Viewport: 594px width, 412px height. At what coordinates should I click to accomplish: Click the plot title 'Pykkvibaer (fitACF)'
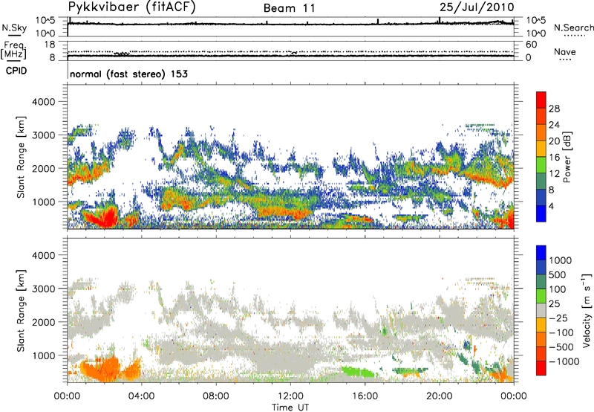[131, 7]
